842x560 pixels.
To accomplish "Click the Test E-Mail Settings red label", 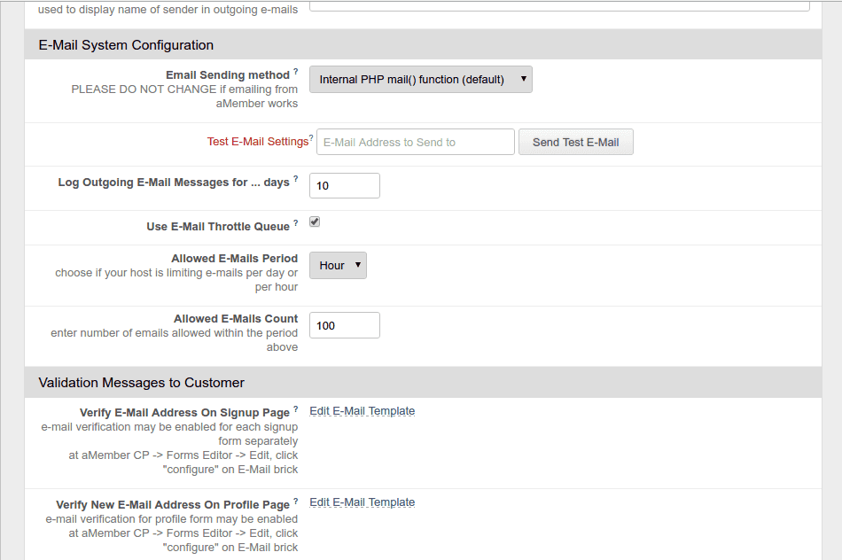I will click(258, 142).
